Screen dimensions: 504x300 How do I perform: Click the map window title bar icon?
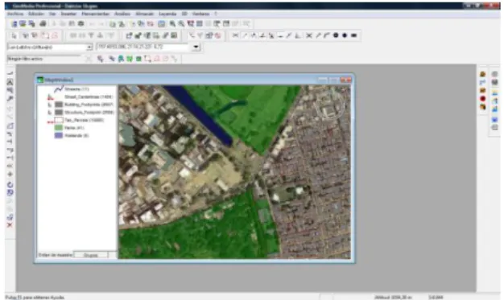(x=40, y=80)
